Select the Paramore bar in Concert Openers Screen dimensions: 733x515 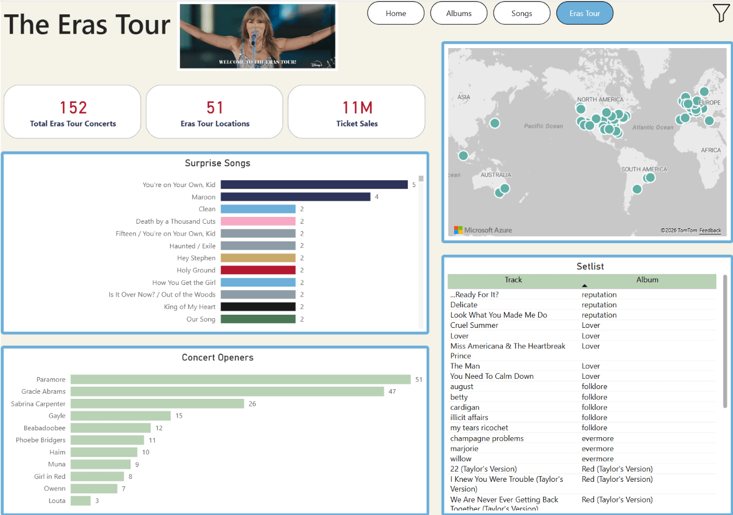click(x=241, y=379)
